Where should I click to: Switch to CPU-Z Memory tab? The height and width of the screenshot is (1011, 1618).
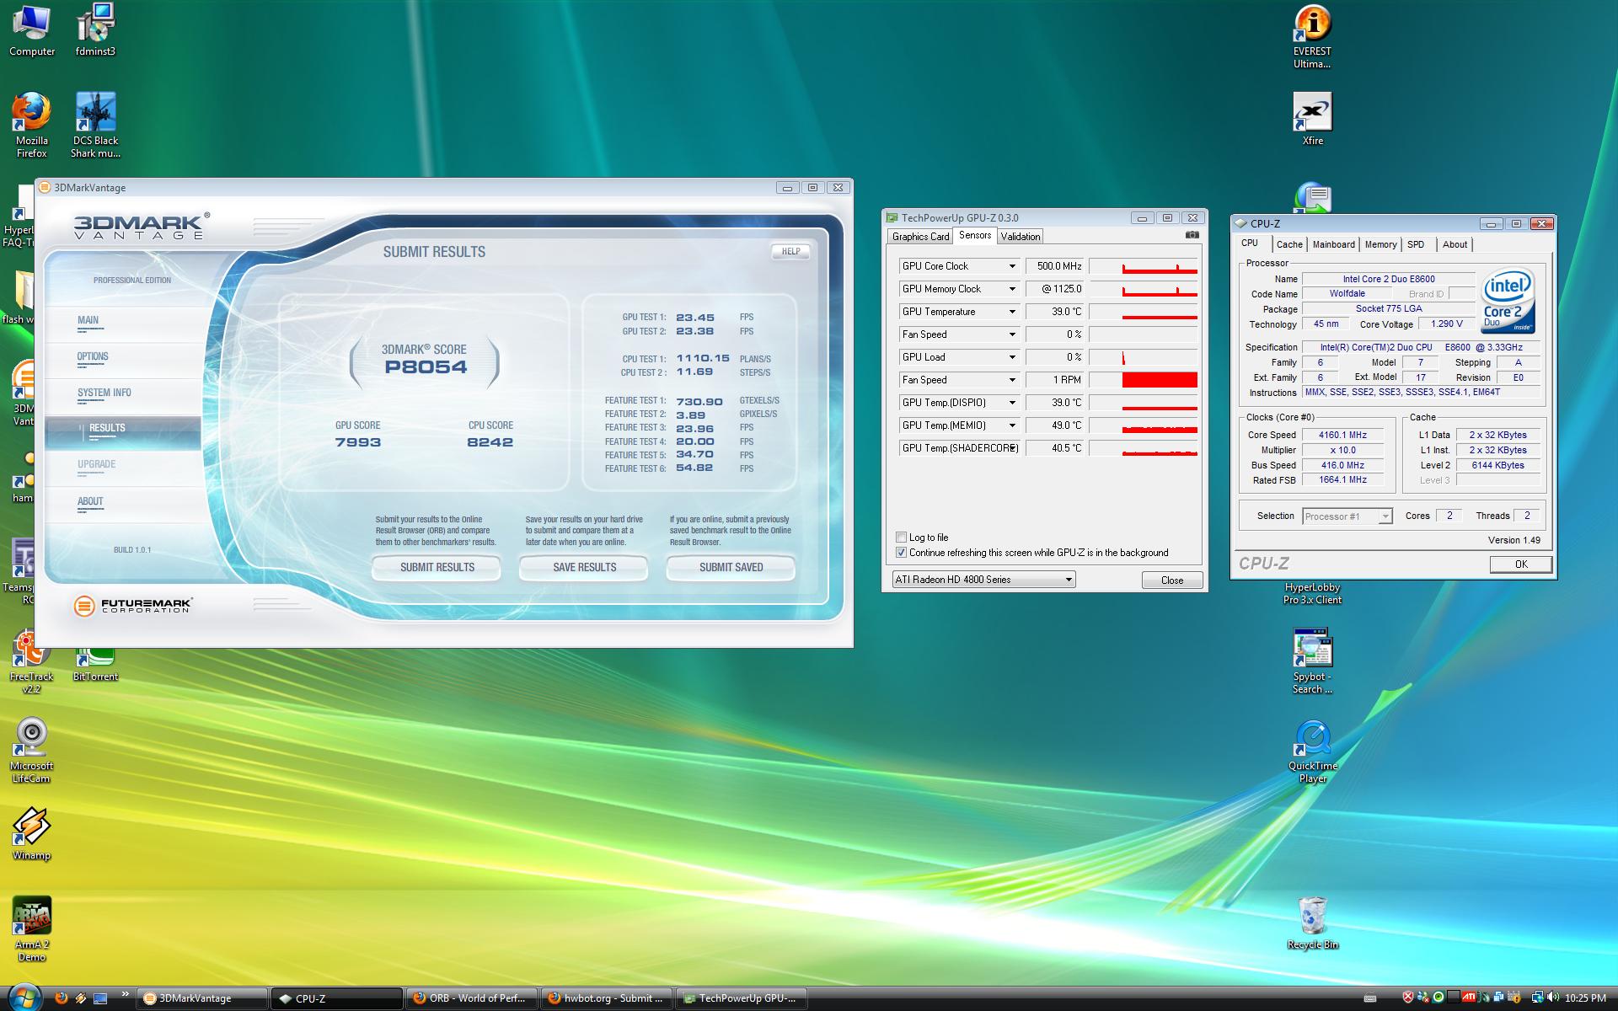1380,244
